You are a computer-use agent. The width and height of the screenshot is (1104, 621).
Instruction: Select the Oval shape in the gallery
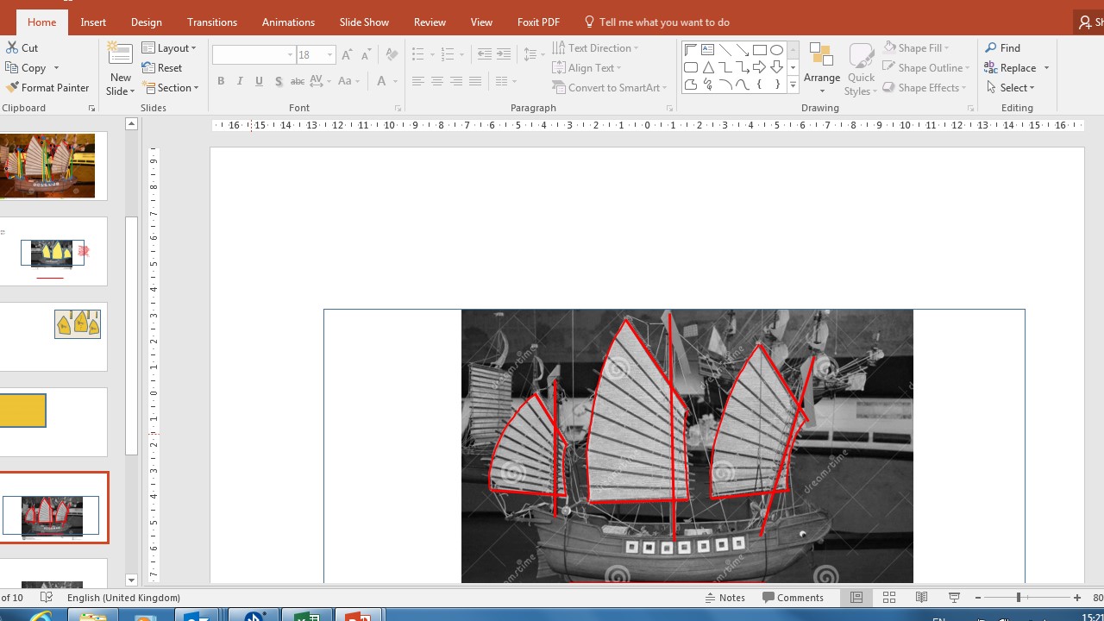[776, 50]
